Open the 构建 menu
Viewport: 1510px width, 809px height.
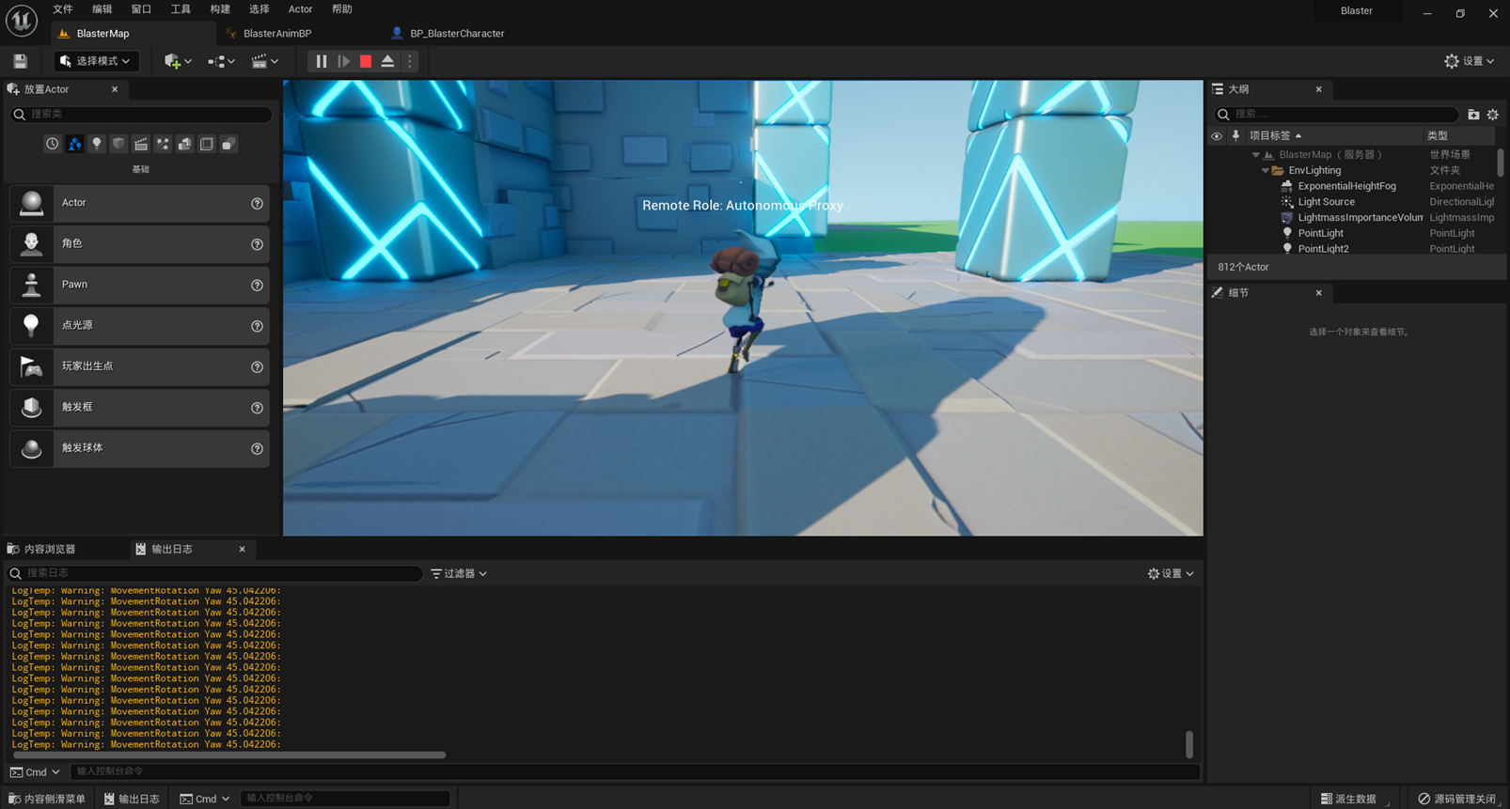coord(220,9)
